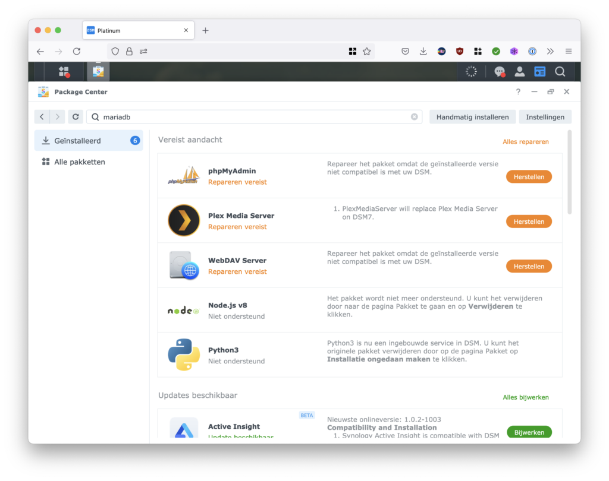Open Node.js v8 package icon
609x481 pixels.
pos(184,311)
